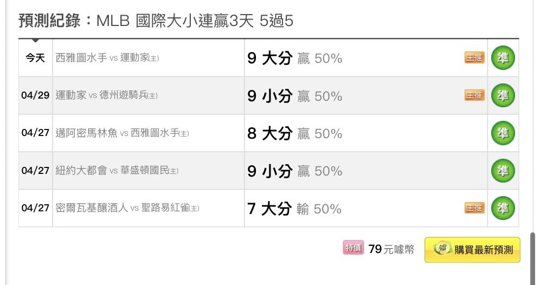Open the 運動家 vs 德州遊騎兵 matchup
The width and height of the screenshot is (540, 285).
click(106, 95)
